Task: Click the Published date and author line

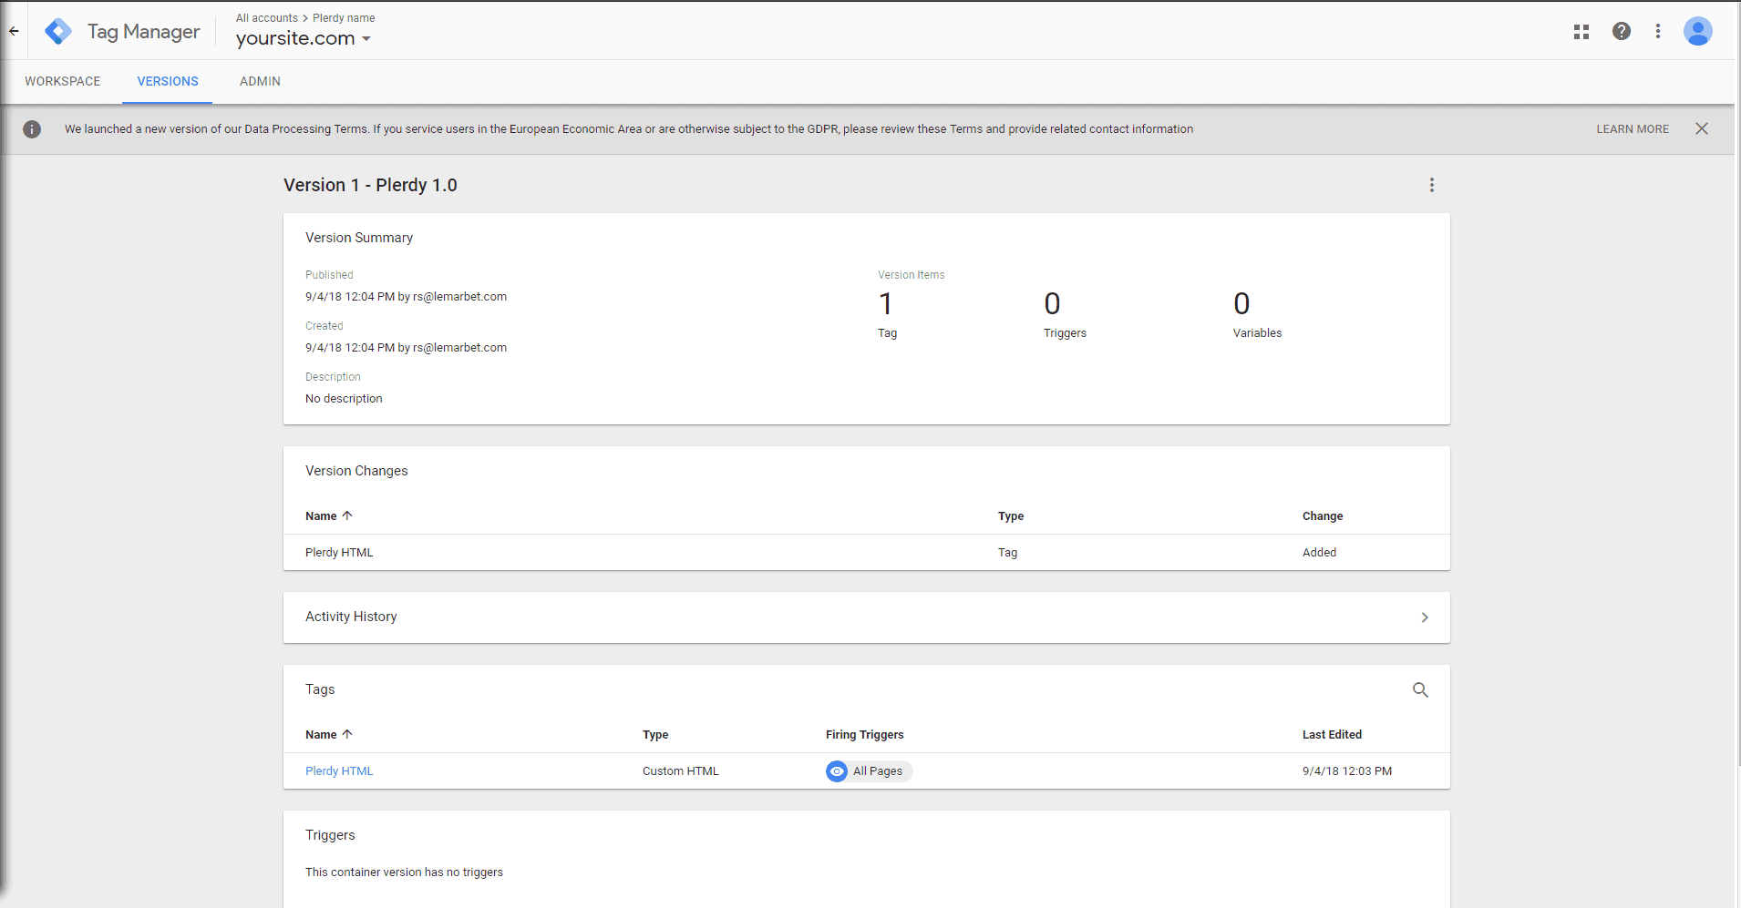Action: click(406, 297)
